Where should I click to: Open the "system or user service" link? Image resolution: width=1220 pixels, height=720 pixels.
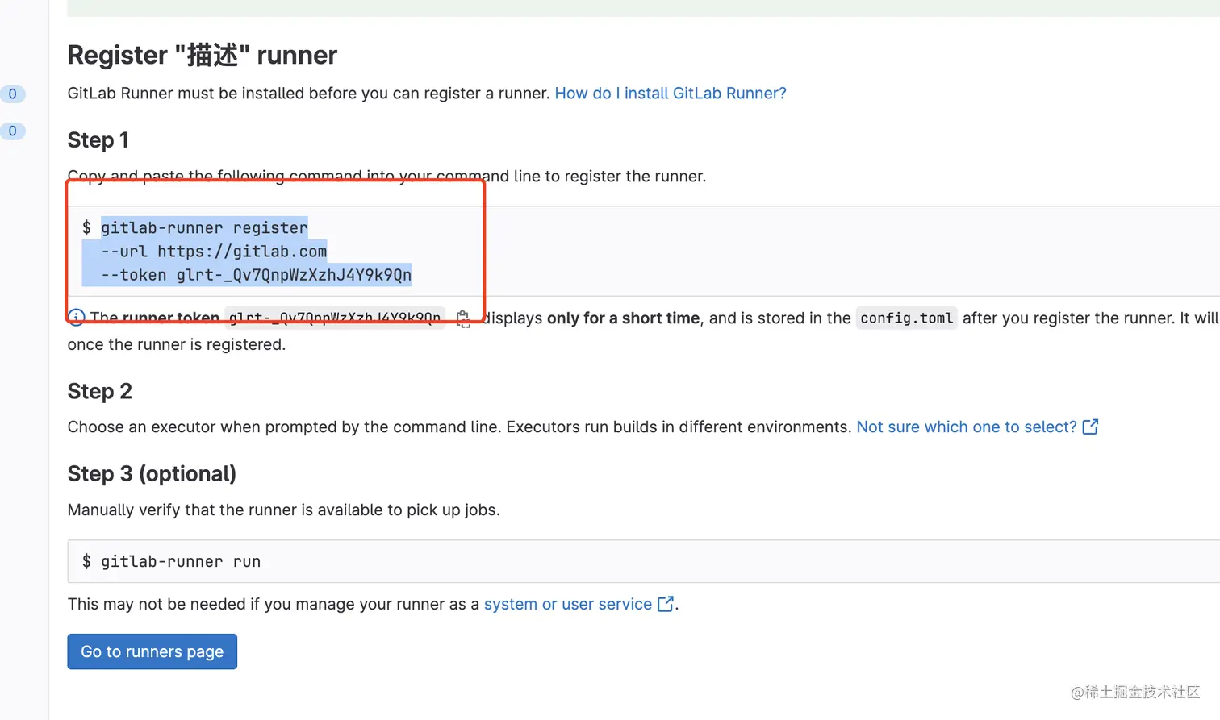567,604
